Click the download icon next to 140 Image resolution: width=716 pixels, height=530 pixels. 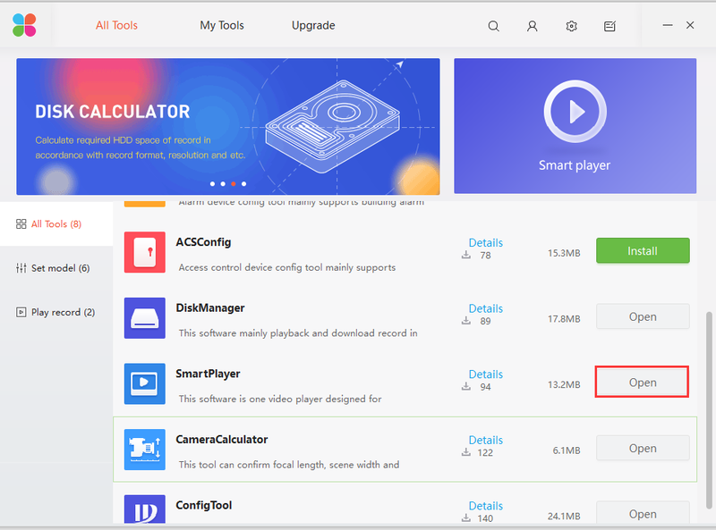(x=465, y=517)
